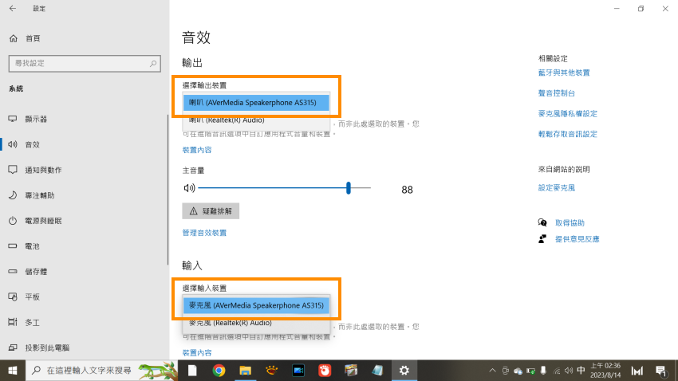678x381 pixels.
Task: Launch Google Chrome from taskbar
Action: (x=219, y=371)
